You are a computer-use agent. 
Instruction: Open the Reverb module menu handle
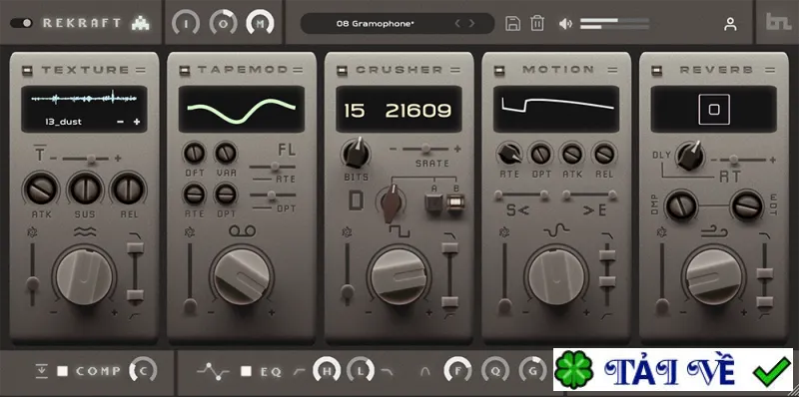(x=769, y=70)
